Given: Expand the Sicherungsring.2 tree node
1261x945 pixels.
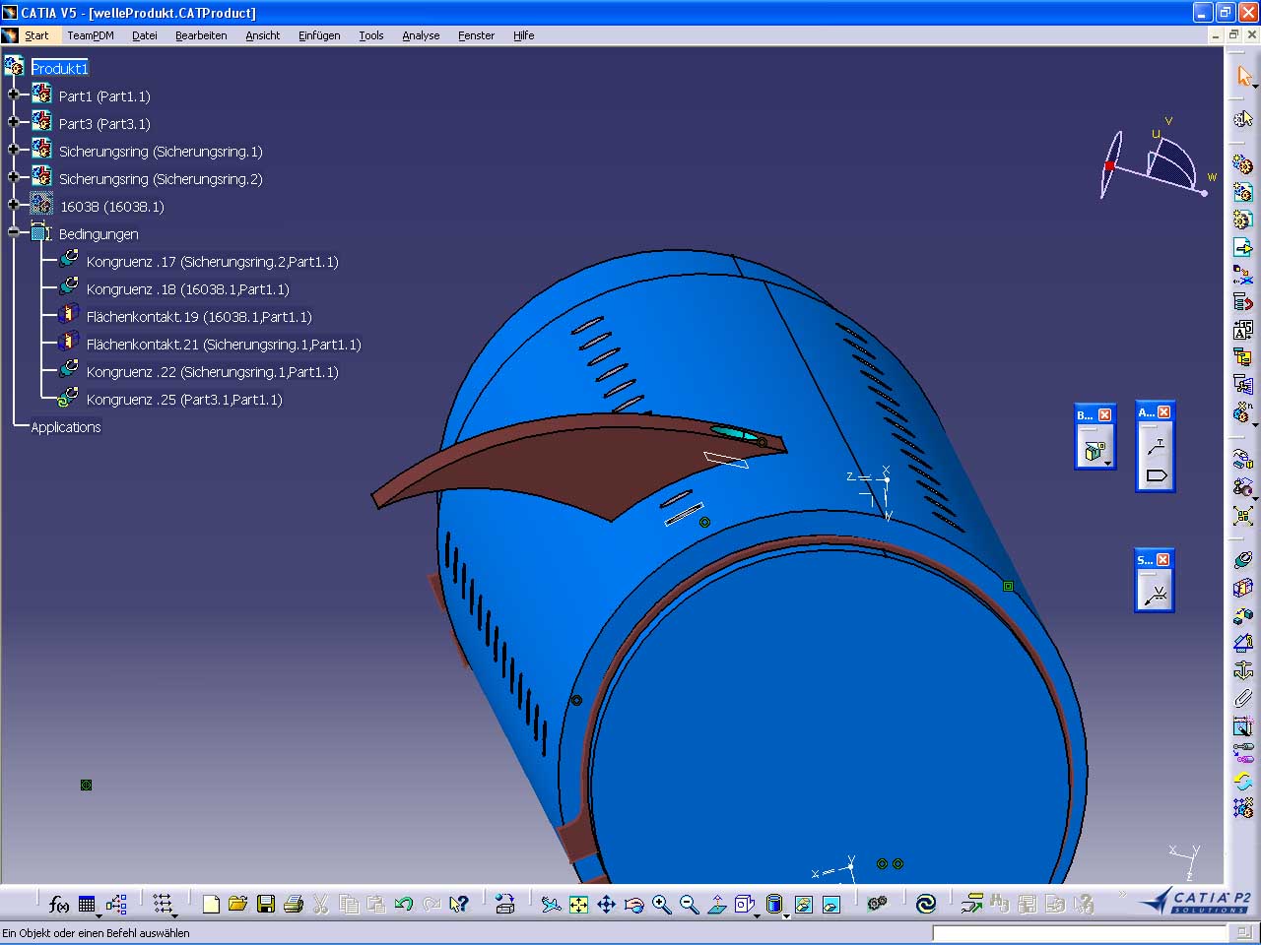Looking at the screenshot, I should click(13, 177).
